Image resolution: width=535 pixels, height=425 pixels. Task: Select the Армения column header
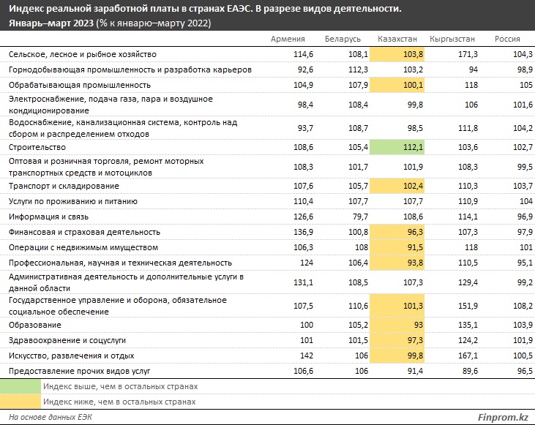tap(288, 39)
